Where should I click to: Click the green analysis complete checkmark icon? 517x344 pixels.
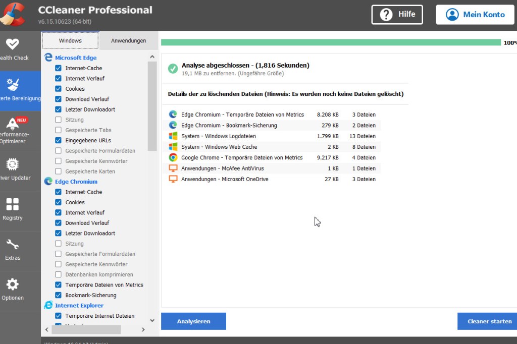(x=173, y=69)
